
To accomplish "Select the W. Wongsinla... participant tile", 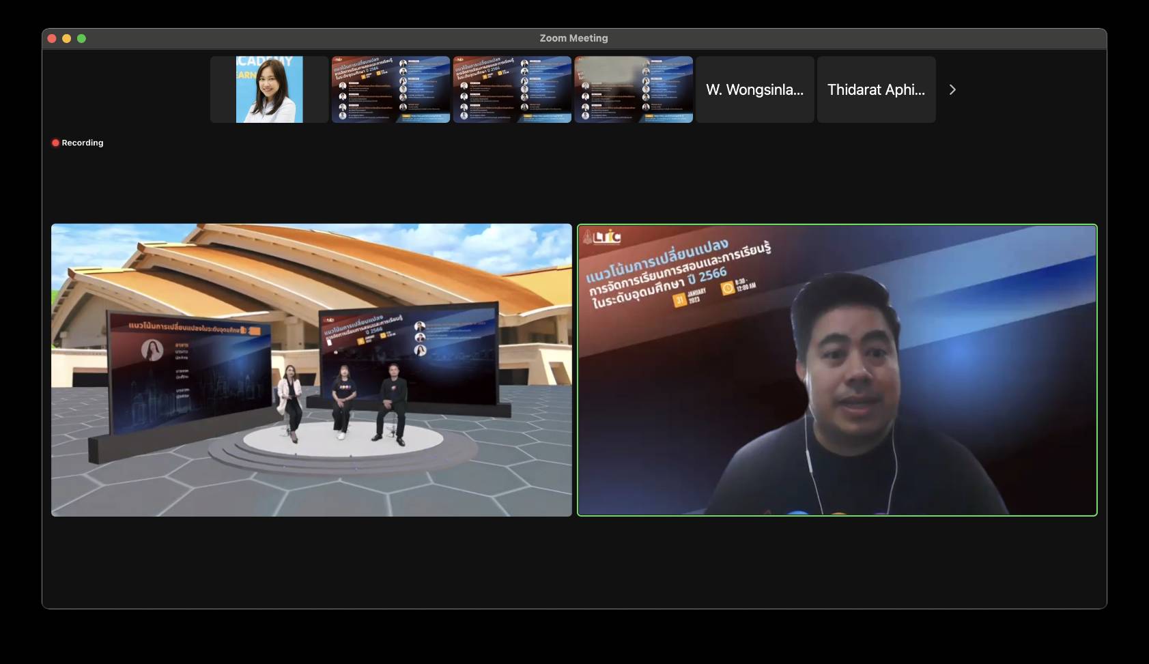I will click(x=755, y=89).
